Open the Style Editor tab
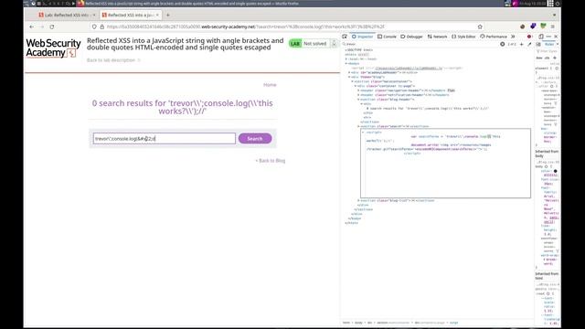This screenshot has width=585, height=329. click(x=463, y=37)
